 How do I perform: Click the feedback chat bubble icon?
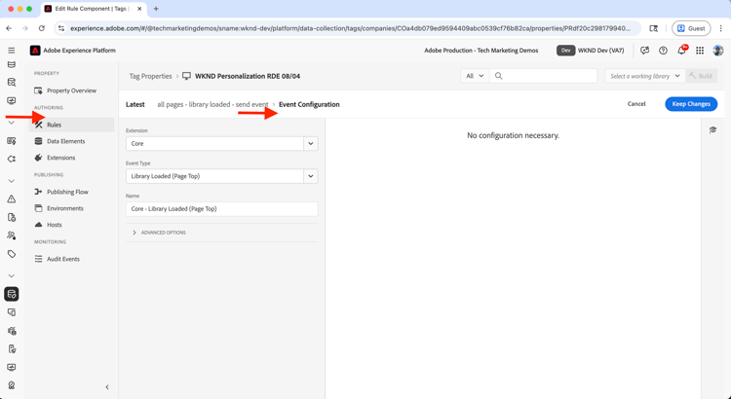coord(645,51)
